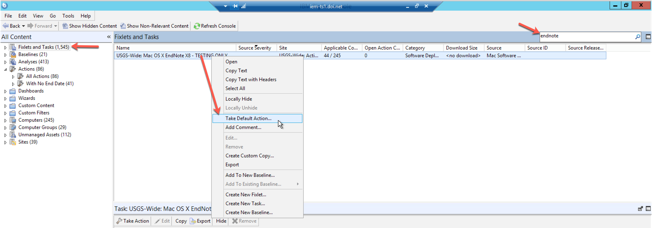Sort by the Category column header
Screen dimensions: 652x228
click(423, 48)
